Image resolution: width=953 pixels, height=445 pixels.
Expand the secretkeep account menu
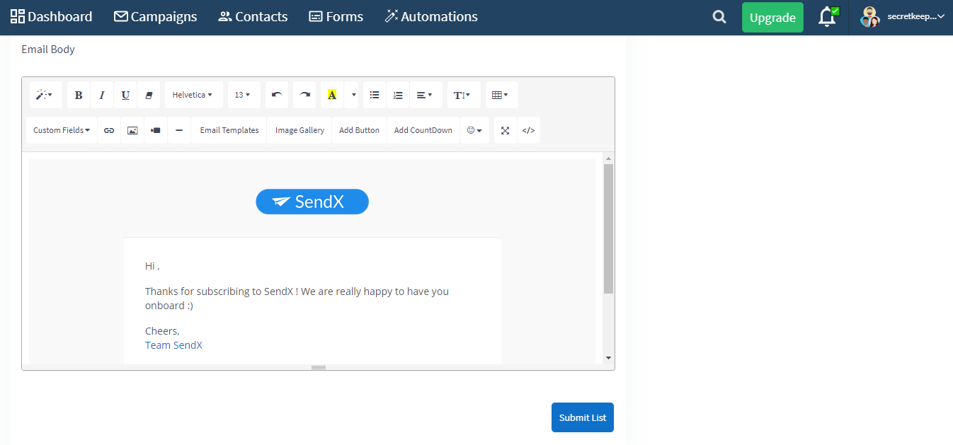pyautogui.click(x=916, y=16)
